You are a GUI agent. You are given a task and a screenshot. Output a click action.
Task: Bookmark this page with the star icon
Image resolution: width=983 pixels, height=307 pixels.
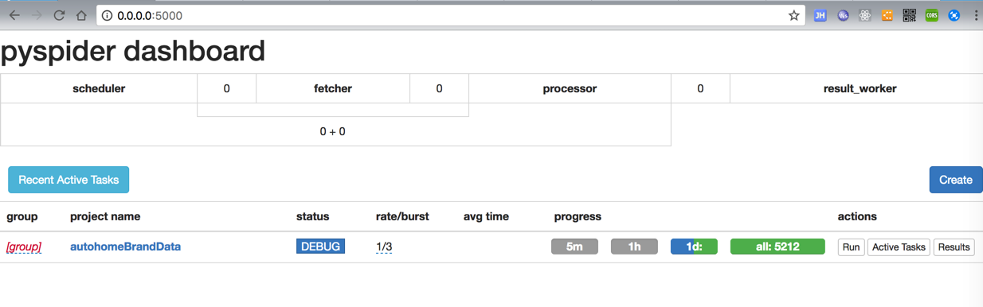pos(793,15)
